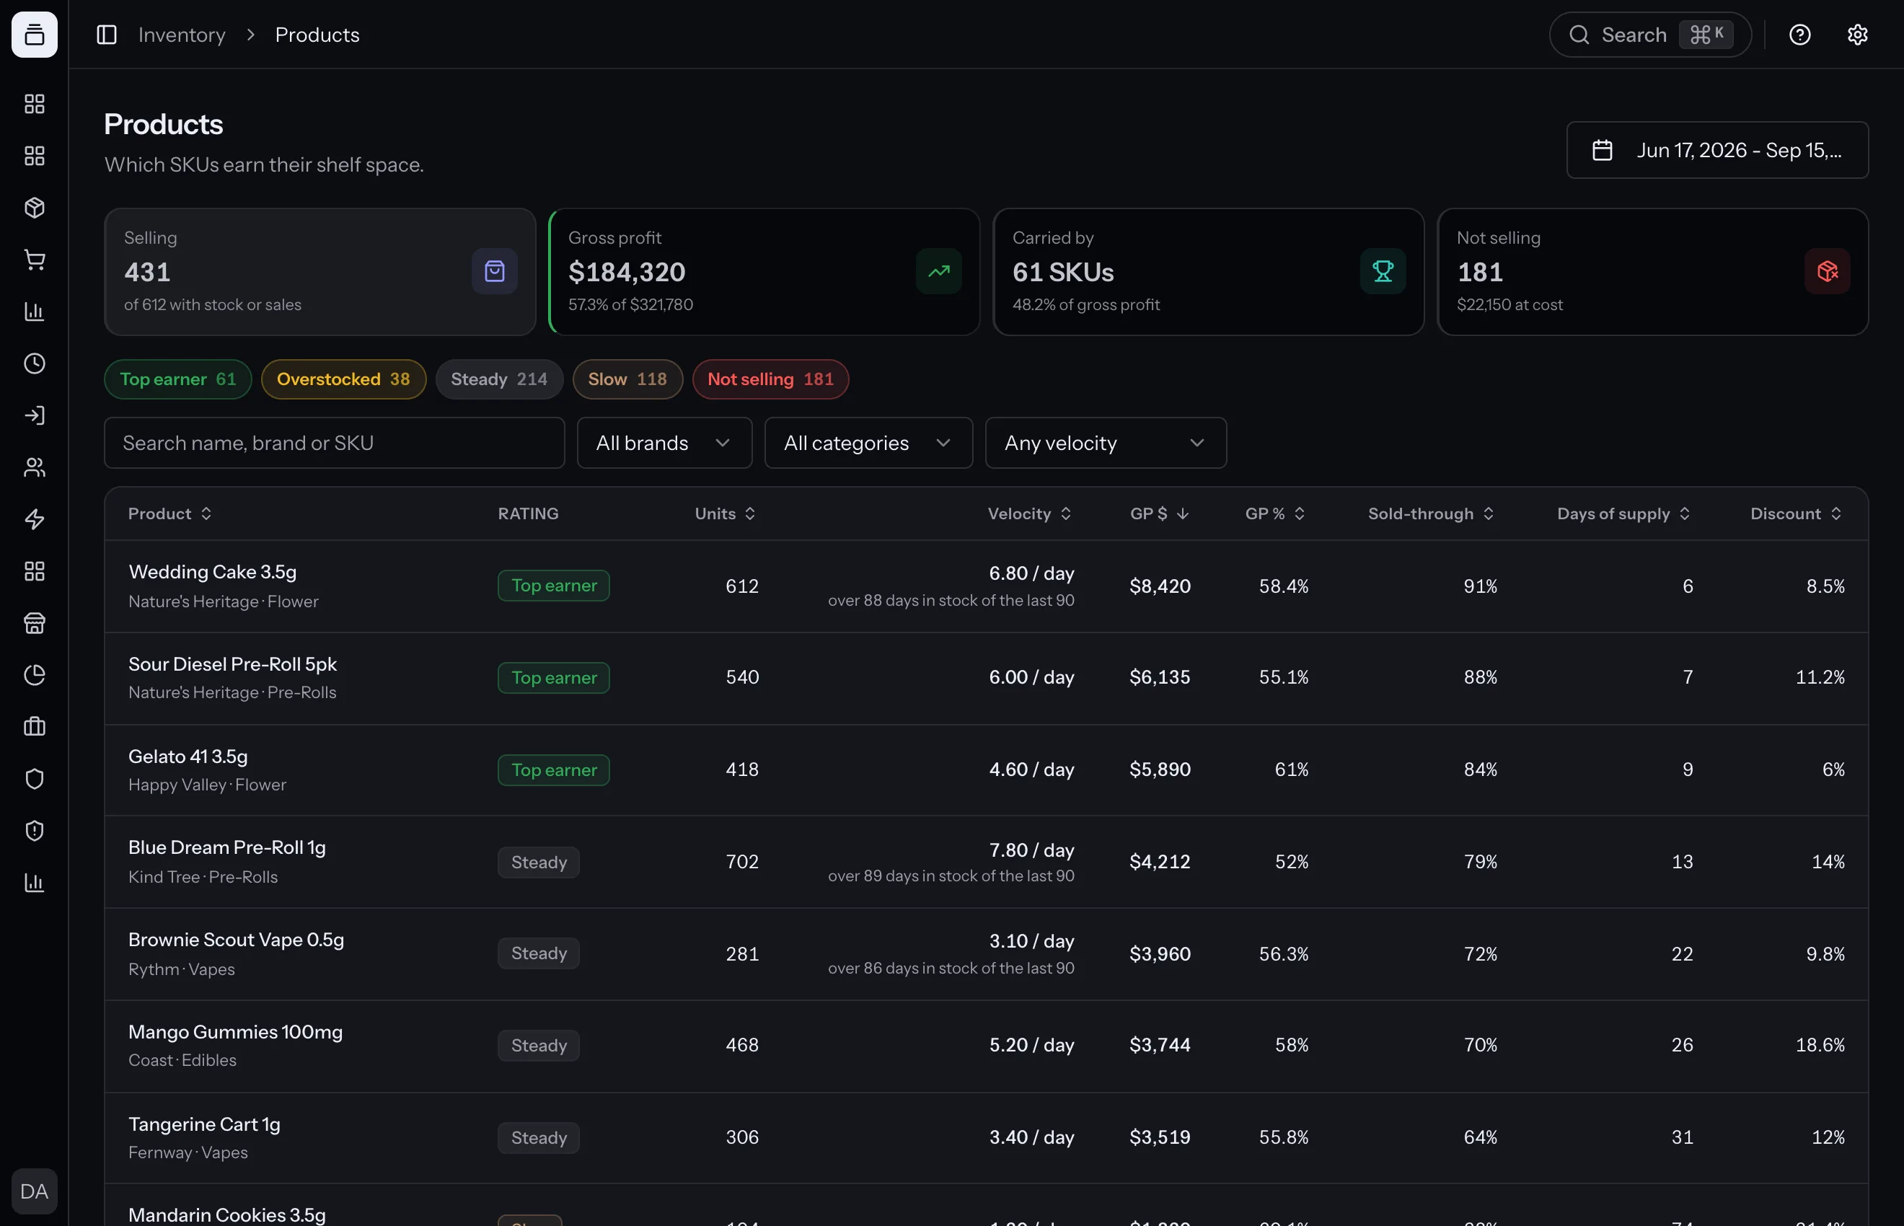Open the briefcase icon in sidebar
This screenshot has width=1904, height=1226.
tap(34, 726)
